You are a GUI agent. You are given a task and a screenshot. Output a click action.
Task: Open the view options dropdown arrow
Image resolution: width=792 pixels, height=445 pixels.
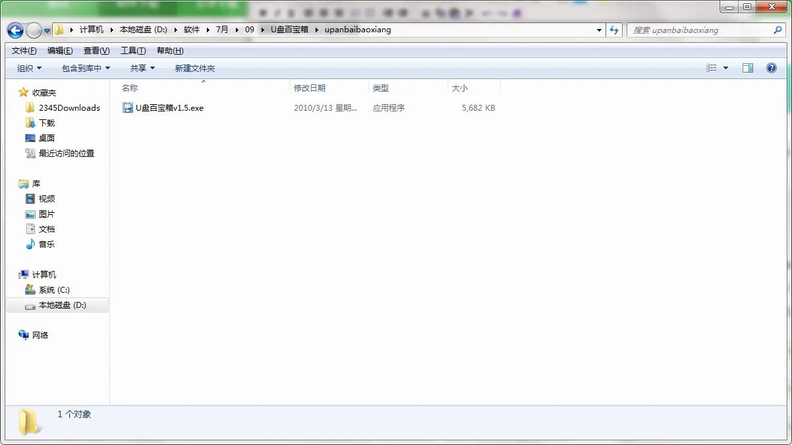pos(726,68)
